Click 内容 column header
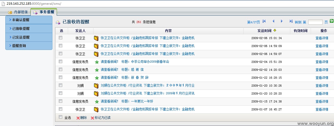This screenshot has width=334, height=126. (x=168, y=31)
